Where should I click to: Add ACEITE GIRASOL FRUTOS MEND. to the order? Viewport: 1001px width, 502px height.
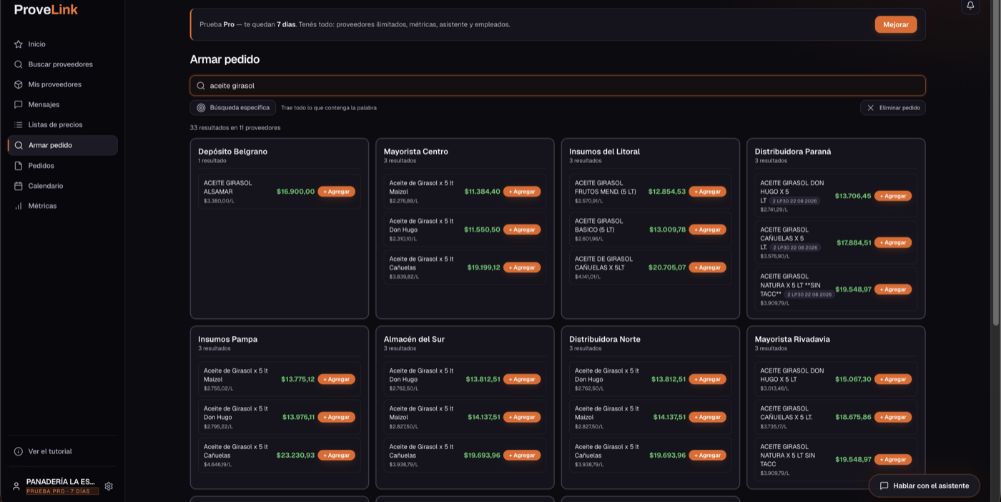tap(707, 192)
